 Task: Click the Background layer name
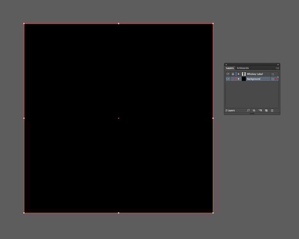(x=253, y=79)
